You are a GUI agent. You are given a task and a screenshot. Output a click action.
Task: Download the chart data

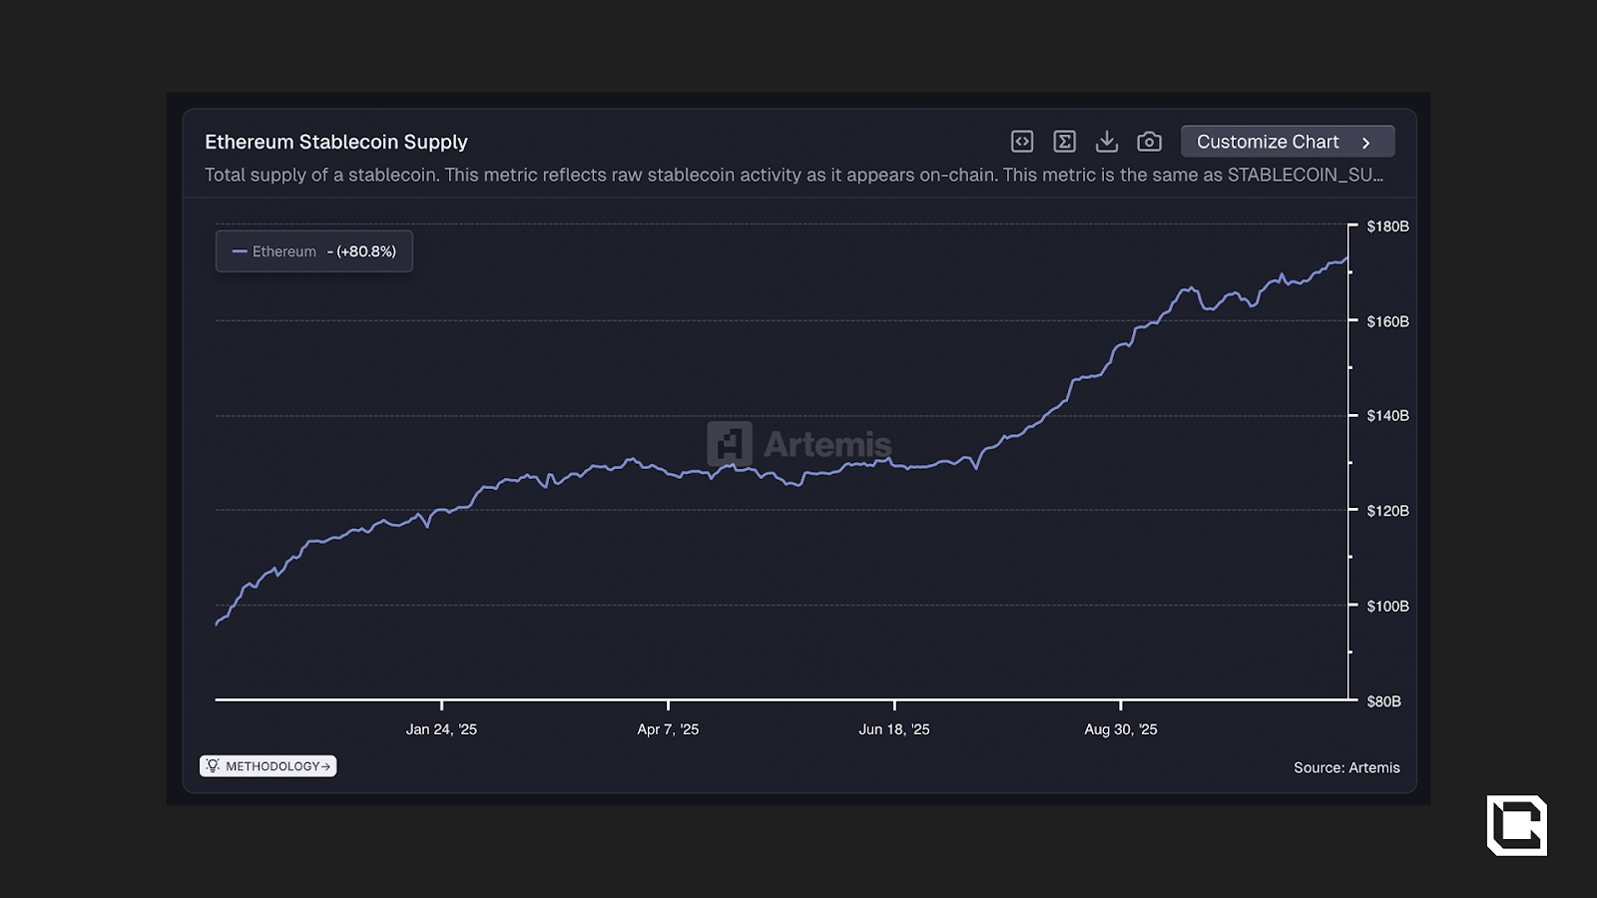click(1106, 142)
